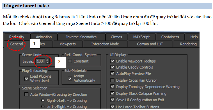The height and width of the screenshot is (110, 213).
Task: Toggle Load Plug-ins When Used checkbox
Action: coord(26,78)
